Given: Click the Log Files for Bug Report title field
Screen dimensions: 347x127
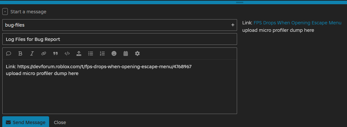Looking at the screenshot, I should click(x=119, y=39).
